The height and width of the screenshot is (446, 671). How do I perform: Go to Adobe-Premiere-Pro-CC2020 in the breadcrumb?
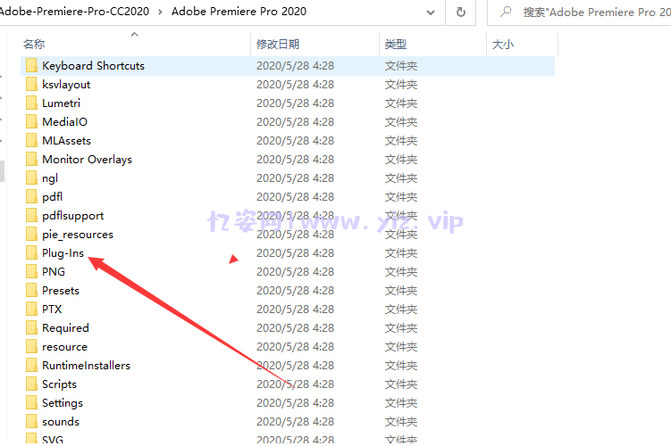[x=73, y=12]
